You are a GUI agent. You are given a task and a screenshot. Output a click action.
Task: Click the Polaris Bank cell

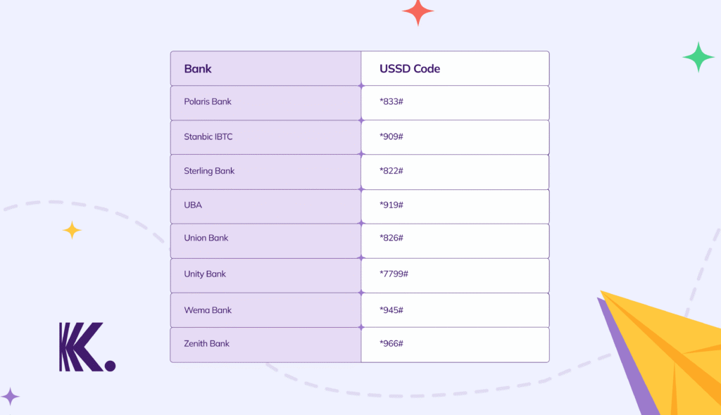pos(265,103)
